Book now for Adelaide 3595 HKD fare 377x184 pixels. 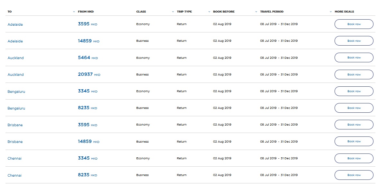[354, 24]
